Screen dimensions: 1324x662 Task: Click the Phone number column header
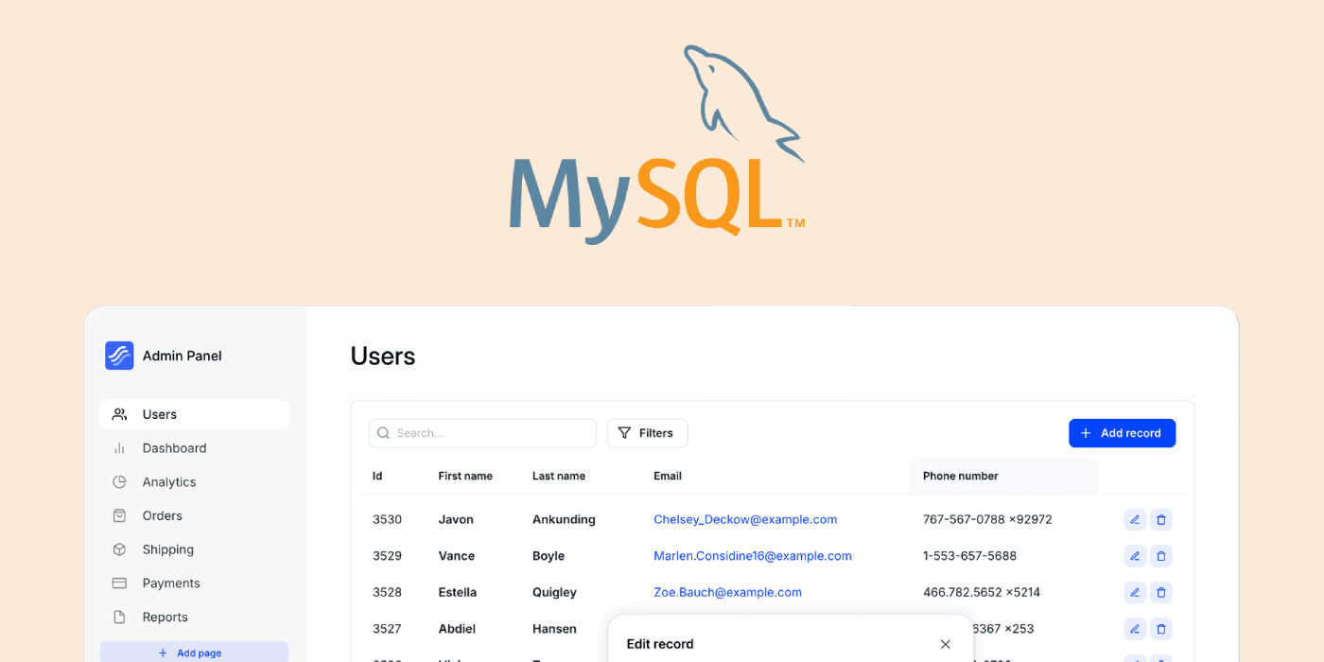point(961,476)
